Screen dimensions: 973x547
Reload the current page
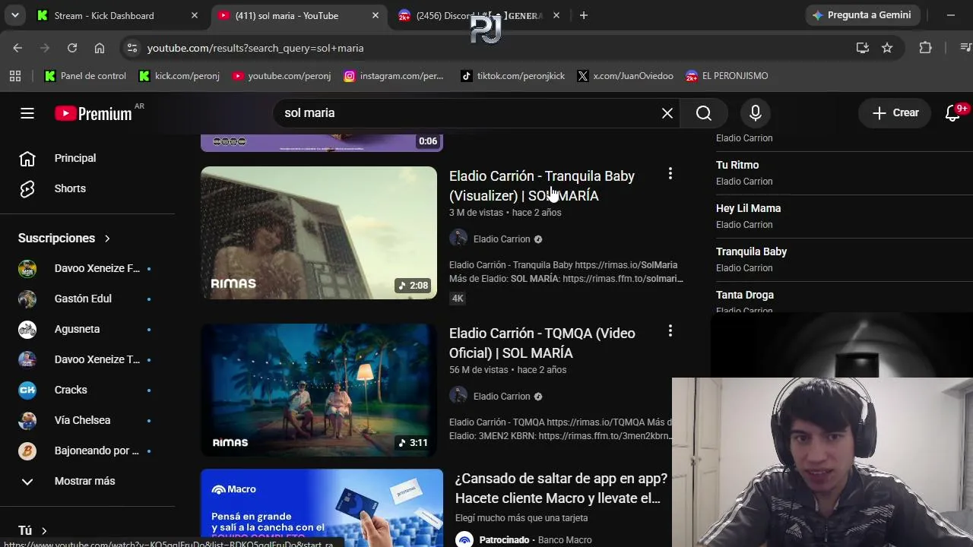(x=72, y=48)
